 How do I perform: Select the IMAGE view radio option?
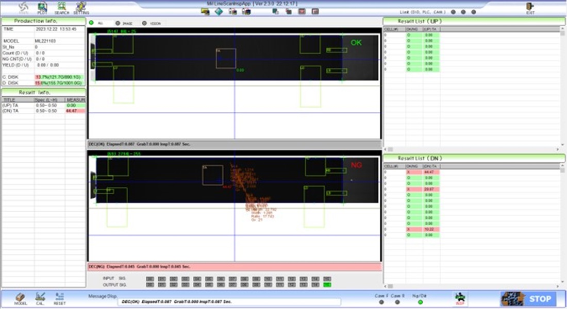pos(118,23)
